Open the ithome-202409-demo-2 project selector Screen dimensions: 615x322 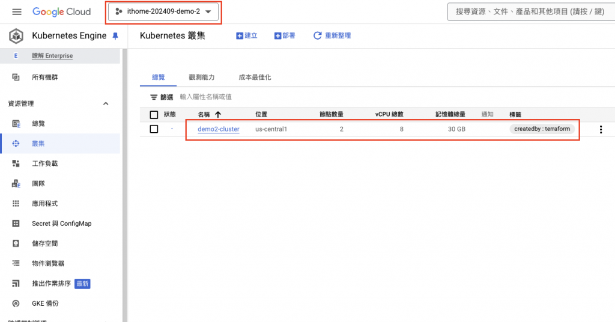point(163,12)
